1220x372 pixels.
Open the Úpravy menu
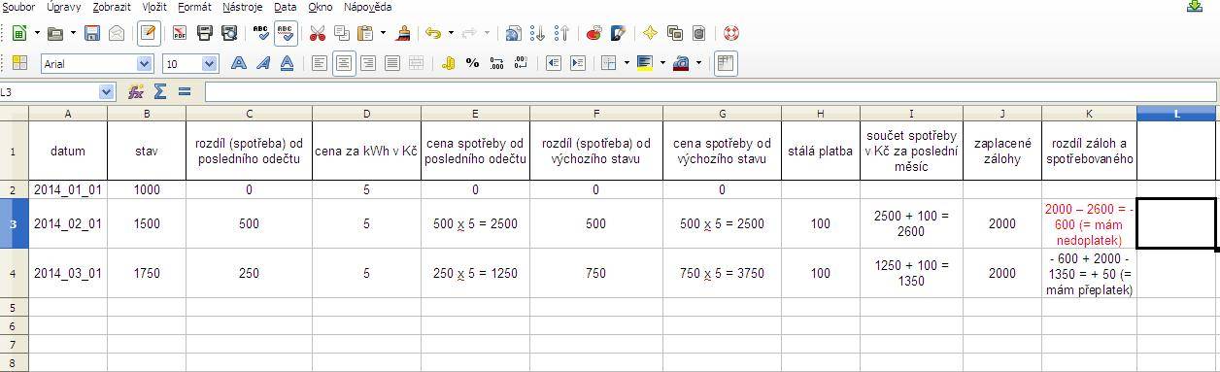click(64, 7)
